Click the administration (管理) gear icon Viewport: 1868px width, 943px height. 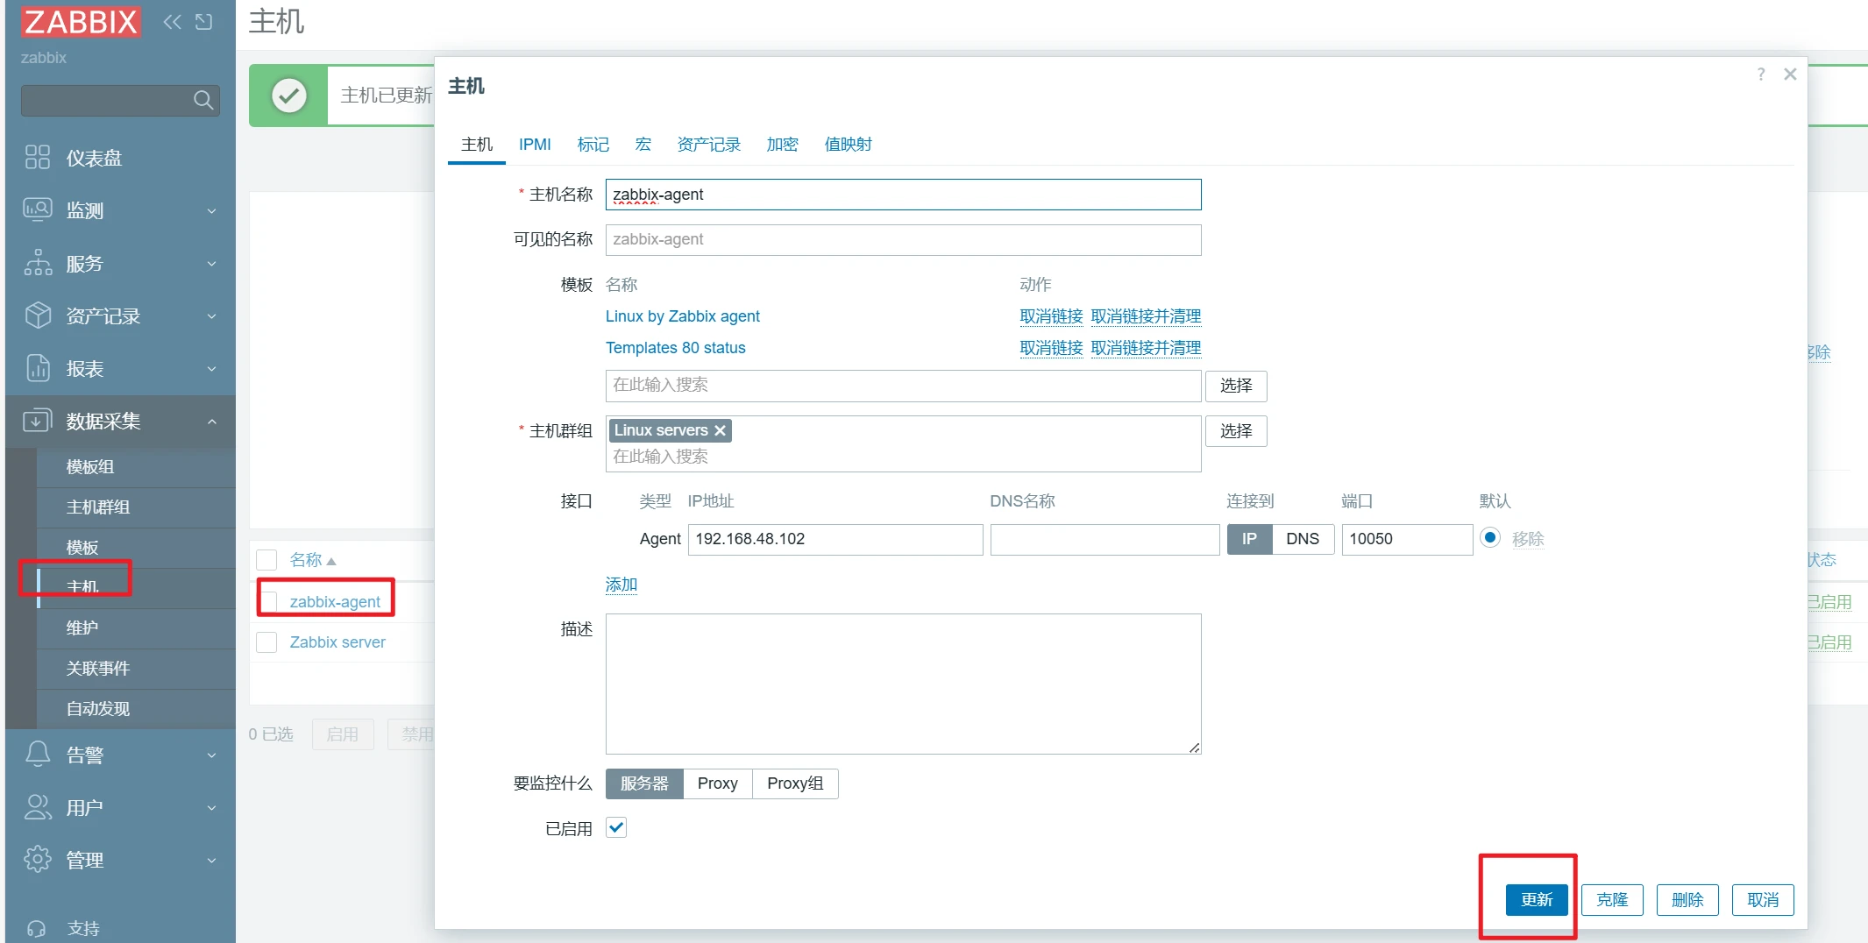tap(38, 860)
